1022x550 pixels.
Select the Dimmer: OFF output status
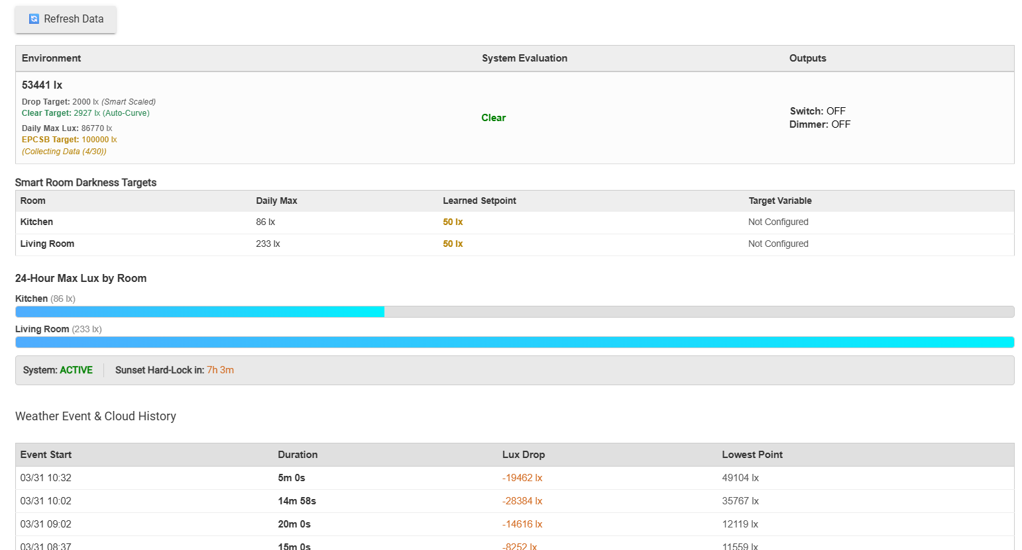(x=819, y=124)
